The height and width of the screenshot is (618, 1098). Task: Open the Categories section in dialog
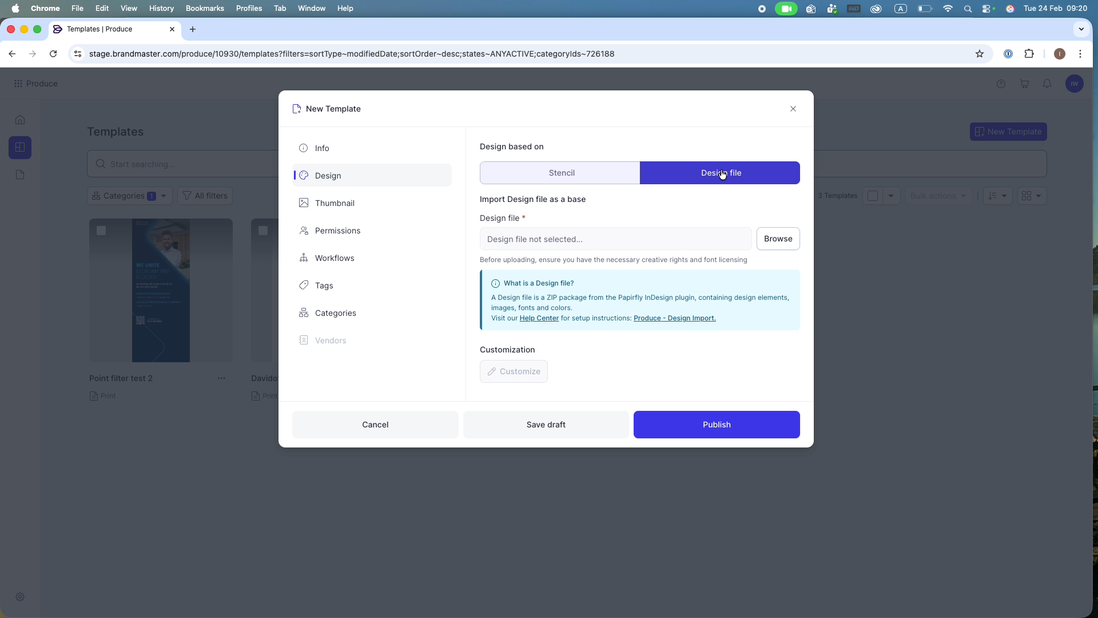point(372,313)
